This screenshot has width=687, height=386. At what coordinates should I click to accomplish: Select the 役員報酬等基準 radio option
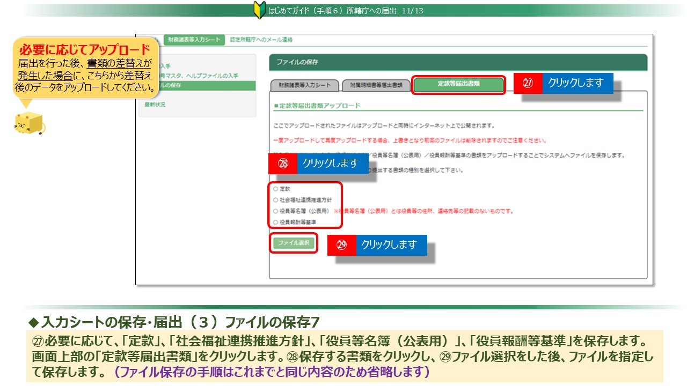pyautogui.click(x=276, y=222)
